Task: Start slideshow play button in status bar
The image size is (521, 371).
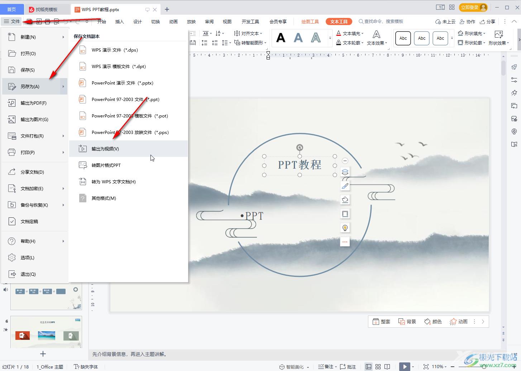Action: click(x=404, y=366)
